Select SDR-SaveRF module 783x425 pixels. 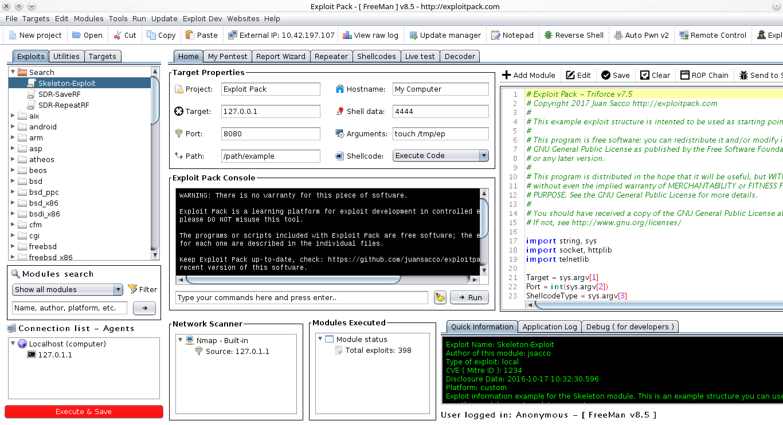[x=58, y=94]
